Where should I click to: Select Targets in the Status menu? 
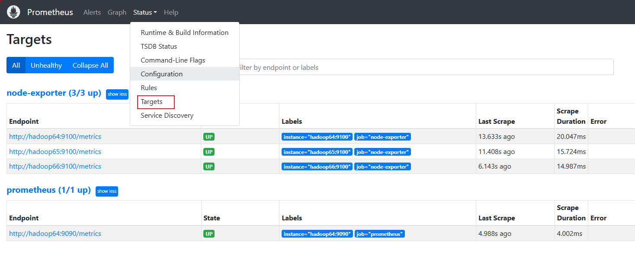pyautogui.click(x=185, y=102)
